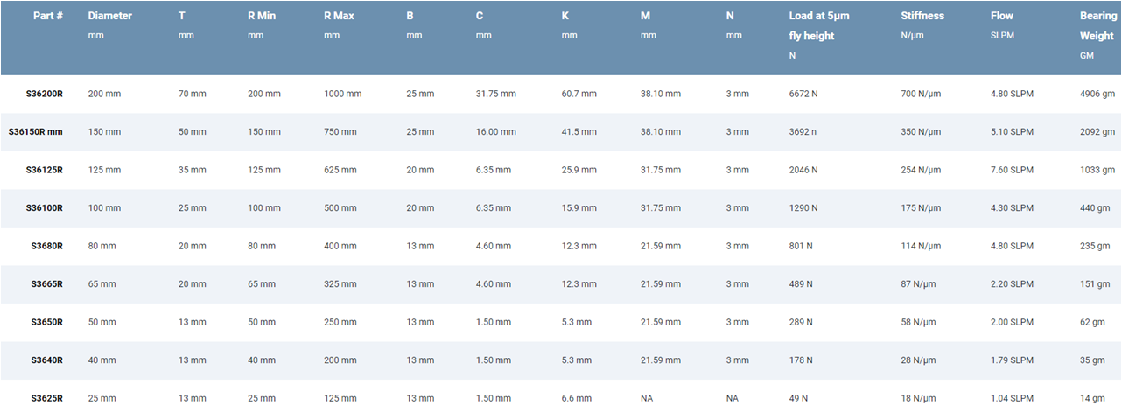This screenshot has height=413, width=1122.
Task: Select part number S36125R
Action: click(x=43, y=170)
